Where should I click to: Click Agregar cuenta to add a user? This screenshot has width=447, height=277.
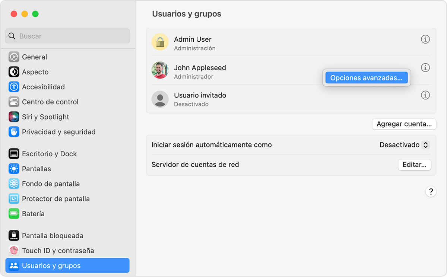pyautogui.click(x=404, y=124)
